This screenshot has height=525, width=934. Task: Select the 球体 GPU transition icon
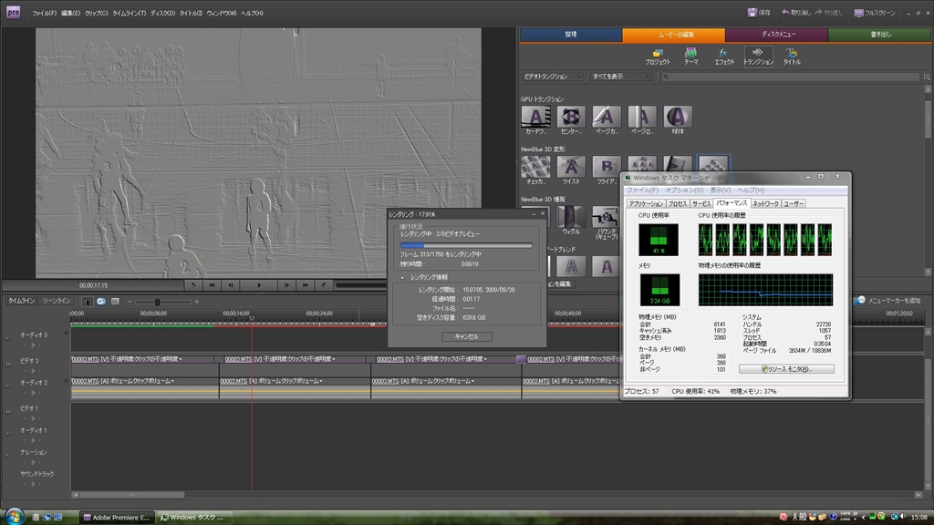[x=677, y=117]
